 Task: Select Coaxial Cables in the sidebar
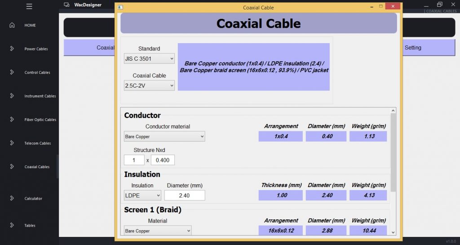pos(37,167)
